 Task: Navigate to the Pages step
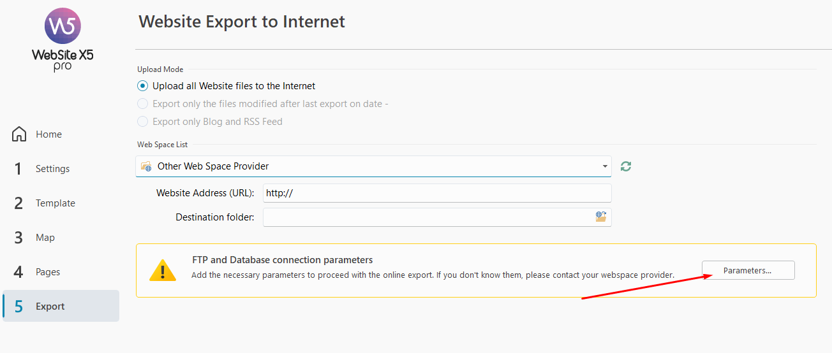(x=48, y=272)
